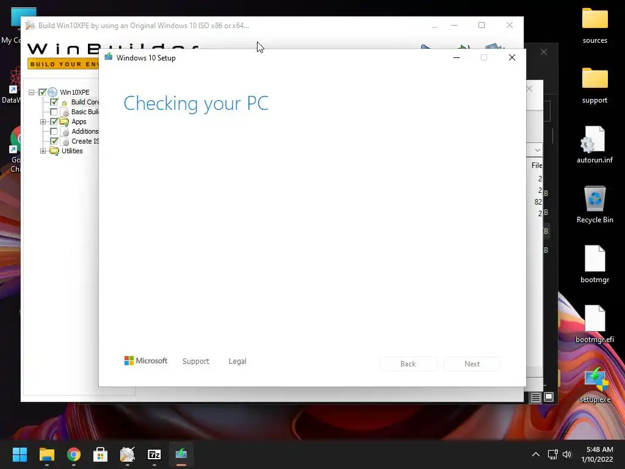Open the support folder on desktop
The width and height of the screenshot is (625, 469).
pyautogui.click(x=594, y=85)
